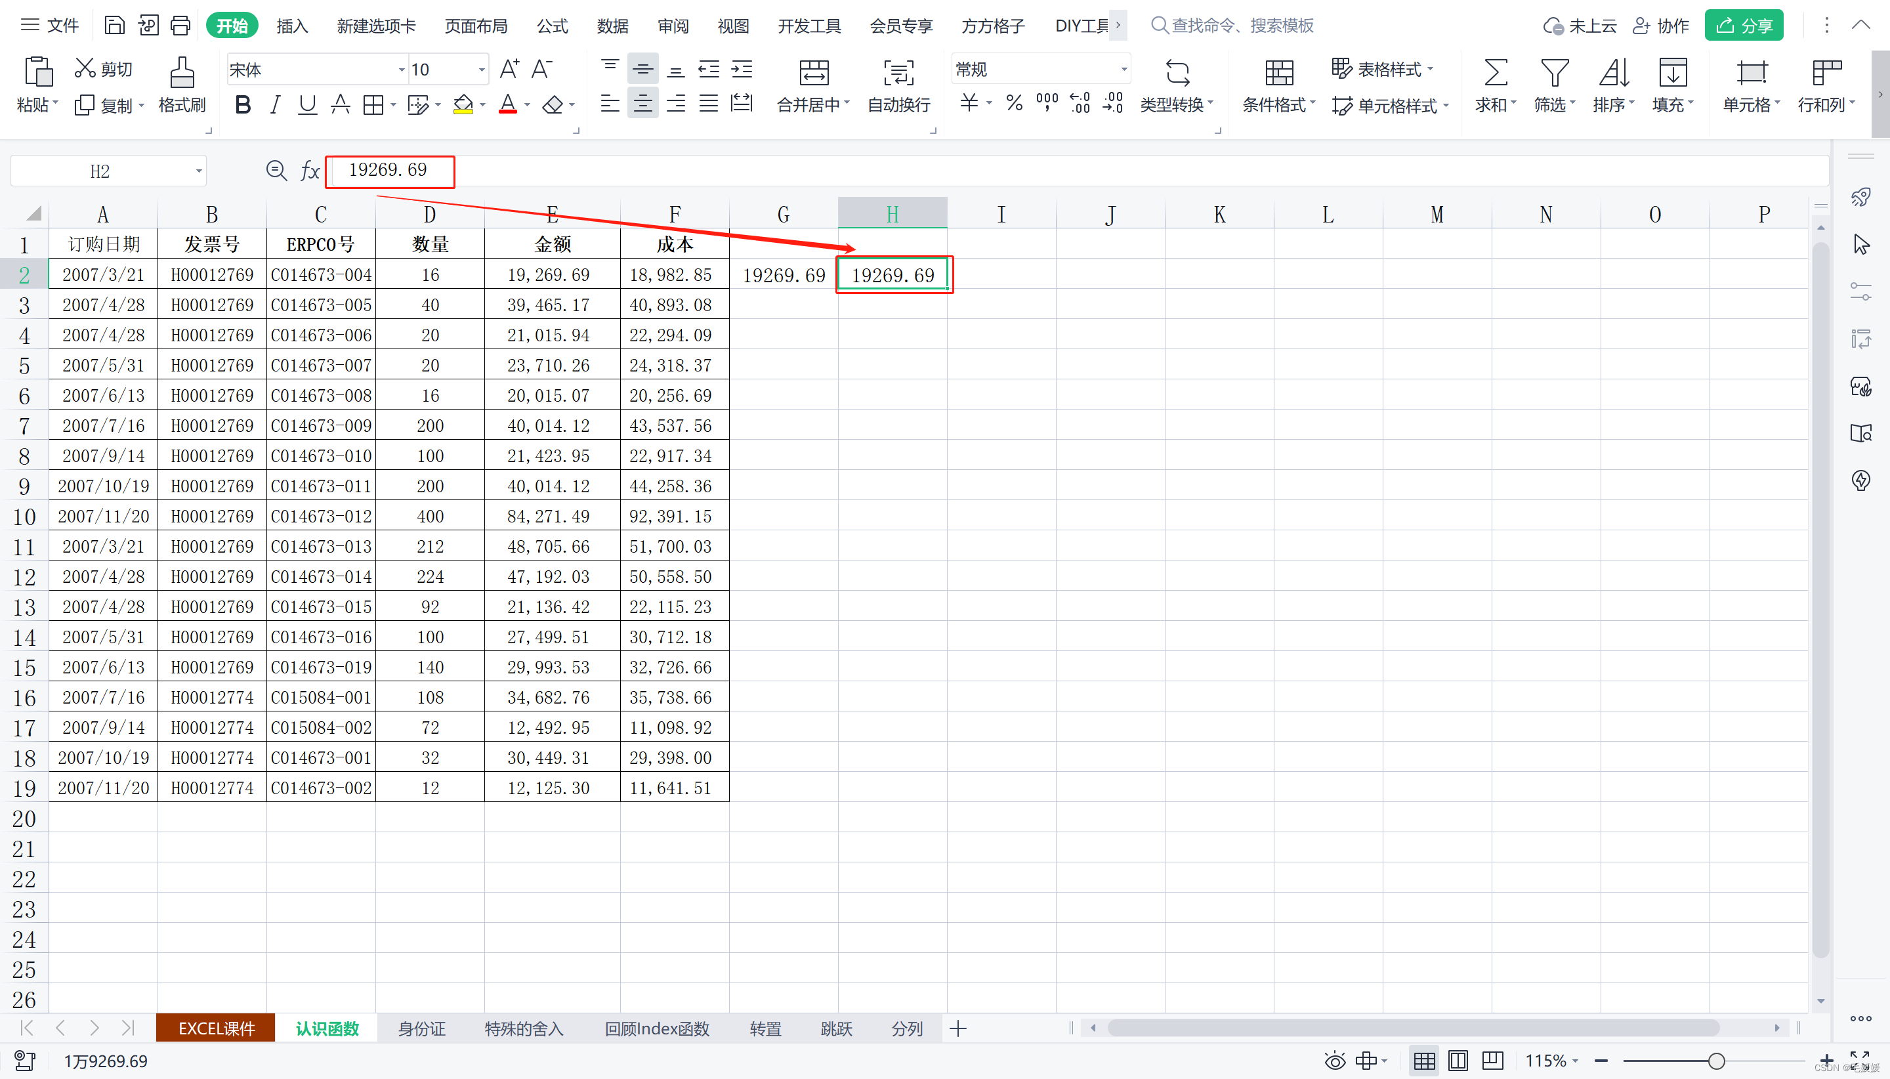Toggle eye protection mode icon in status bar
The width and height of the screenshot is (1890, 1079).
[1335, 1061]
